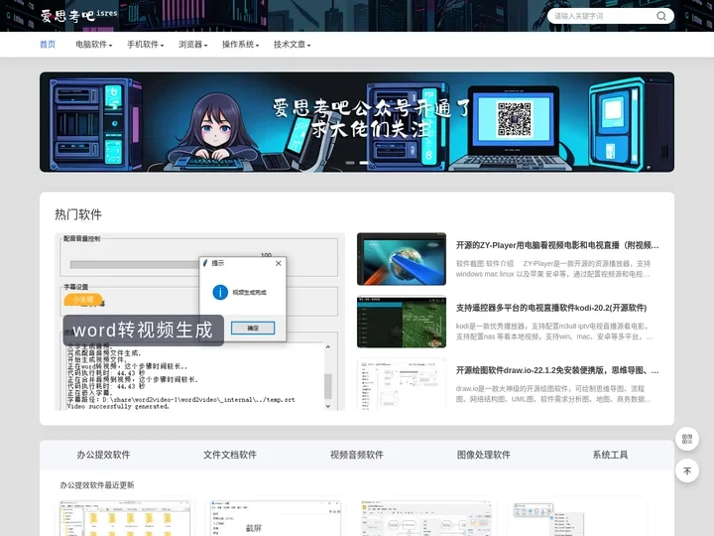
Task: Open the ZY-Player article title link
Action: click(x=557, y=245)
